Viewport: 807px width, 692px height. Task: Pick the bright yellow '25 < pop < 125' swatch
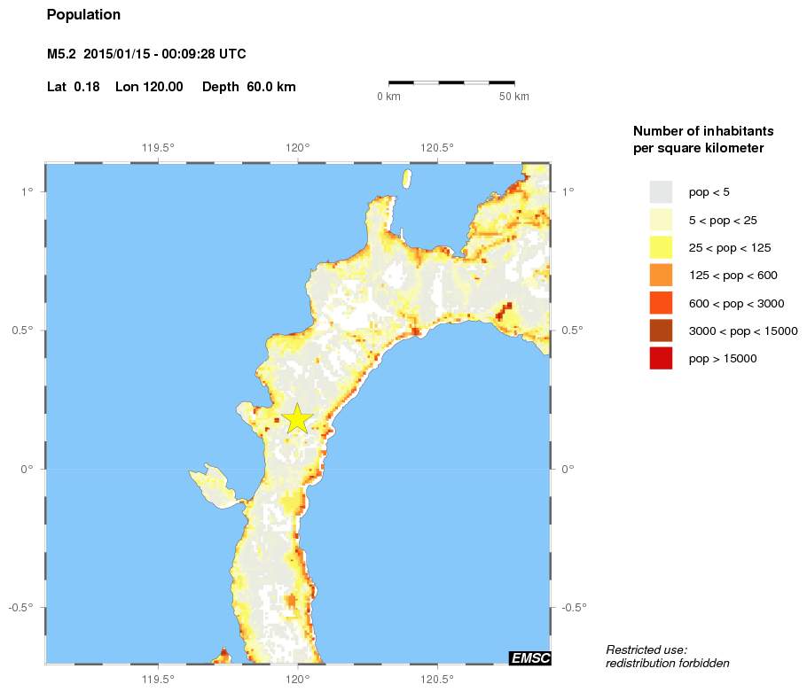point(661,247)
